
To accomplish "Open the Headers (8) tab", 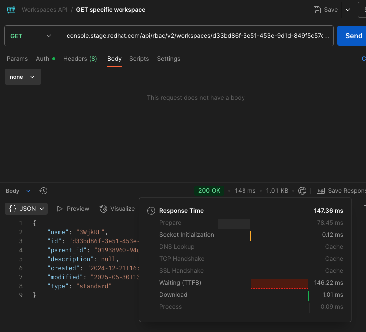I will point(80,59).
